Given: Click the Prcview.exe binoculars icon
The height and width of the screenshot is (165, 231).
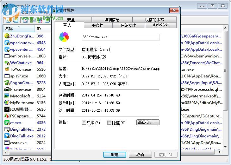Looking at the screenshot, I should coord(7,89).
